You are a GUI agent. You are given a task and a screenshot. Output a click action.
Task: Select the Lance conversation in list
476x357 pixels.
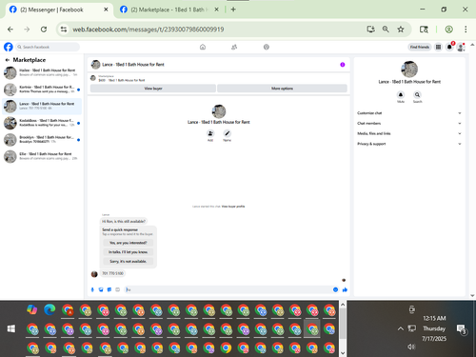pos(42,107)
